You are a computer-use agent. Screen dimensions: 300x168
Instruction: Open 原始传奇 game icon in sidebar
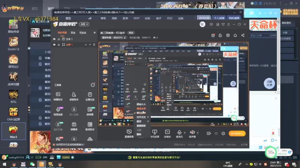click(x=13, y=26)
